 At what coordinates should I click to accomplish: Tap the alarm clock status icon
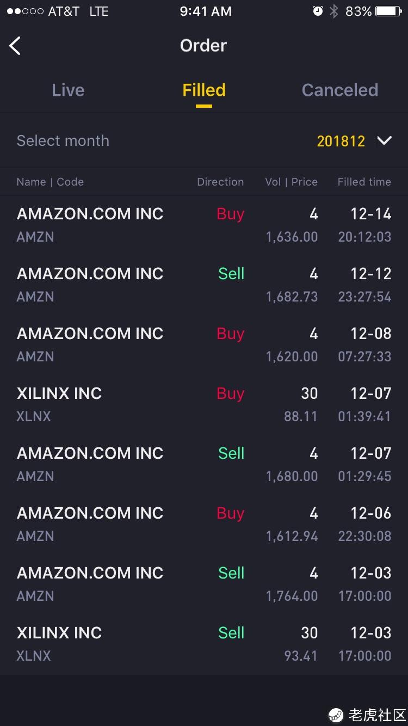click(x=318, y=11)
